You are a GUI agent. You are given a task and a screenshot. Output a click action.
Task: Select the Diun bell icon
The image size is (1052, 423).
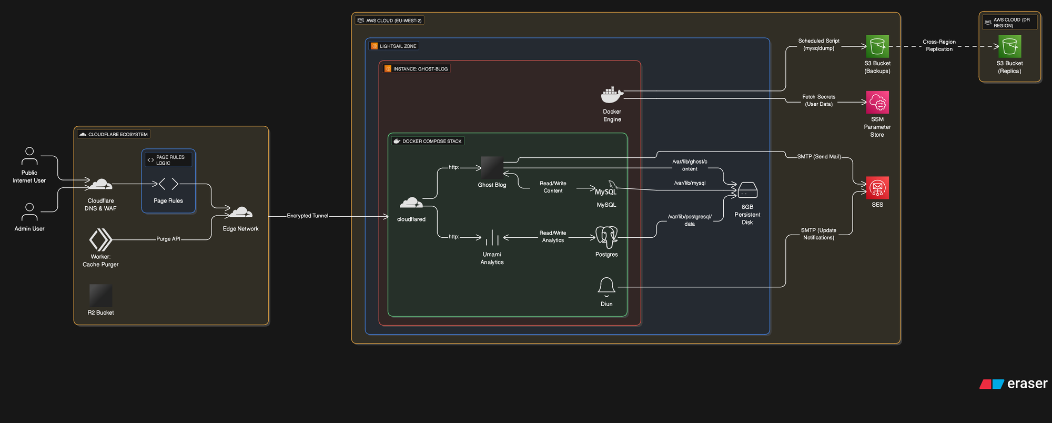(x=606, y=287)
